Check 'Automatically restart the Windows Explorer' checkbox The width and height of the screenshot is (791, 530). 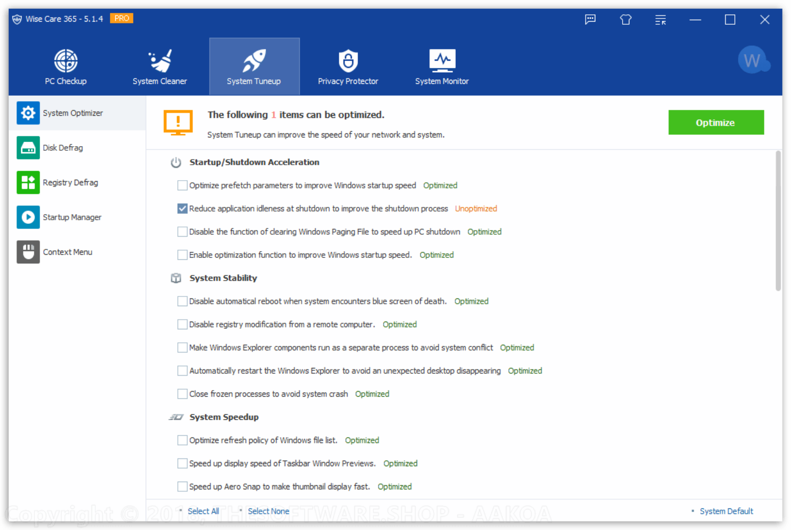coord(182,370)
